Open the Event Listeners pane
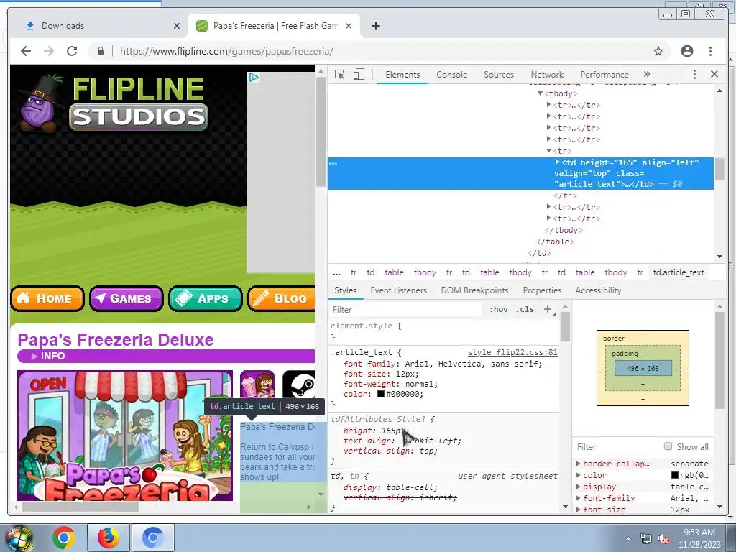The image size is (736, 552). (x=398, y=290)
